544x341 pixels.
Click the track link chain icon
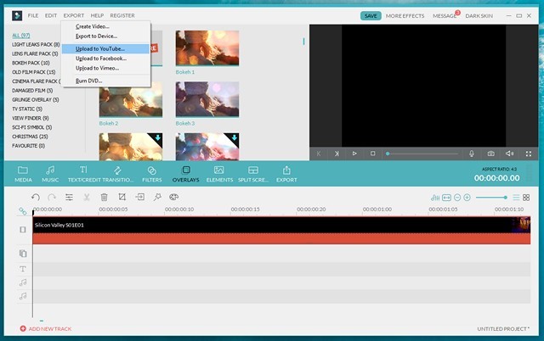pyautogui.click(x=23, y=211)
